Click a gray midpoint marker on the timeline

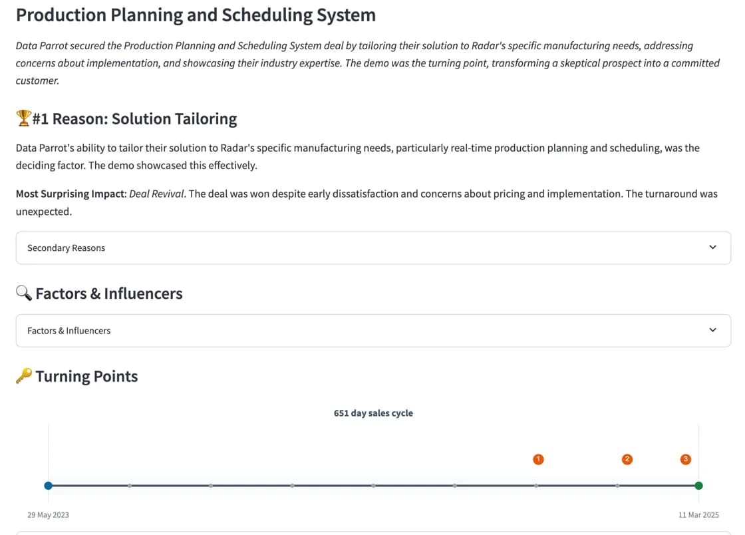click(292, 486)
